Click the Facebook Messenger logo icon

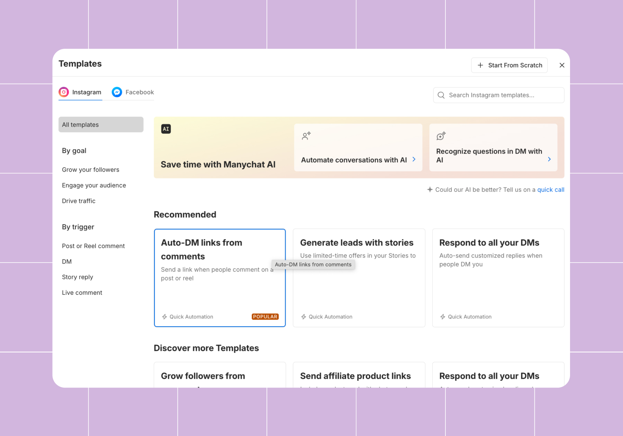tap(117, 92)
